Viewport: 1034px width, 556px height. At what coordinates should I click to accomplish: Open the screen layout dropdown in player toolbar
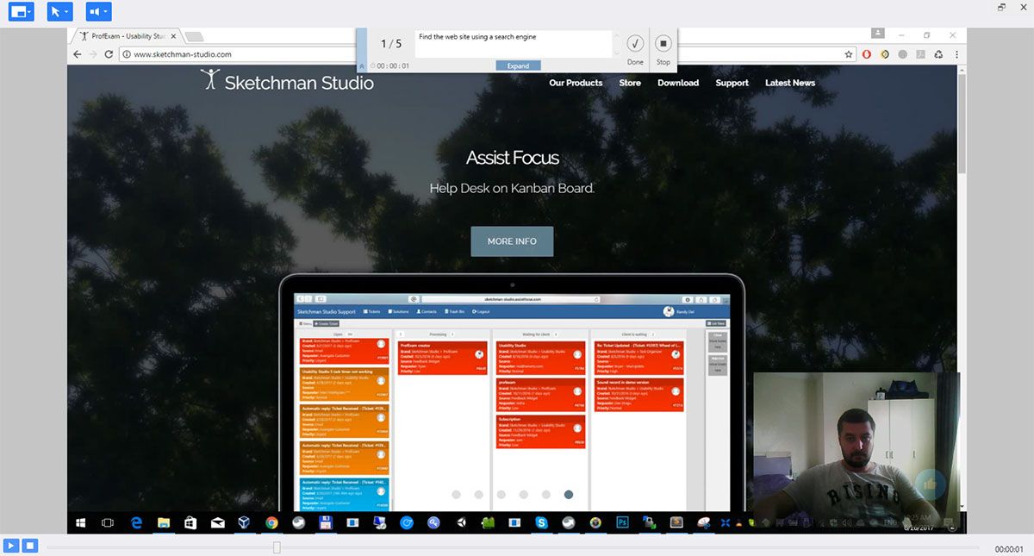point(22,12)
